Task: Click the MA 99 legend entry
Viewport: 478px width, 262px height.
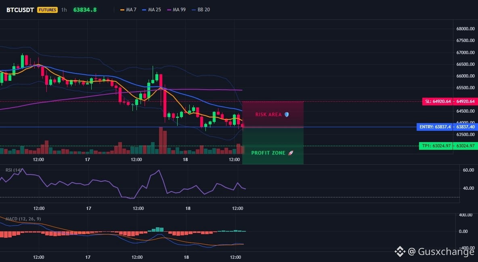Action: click(176, 10)
